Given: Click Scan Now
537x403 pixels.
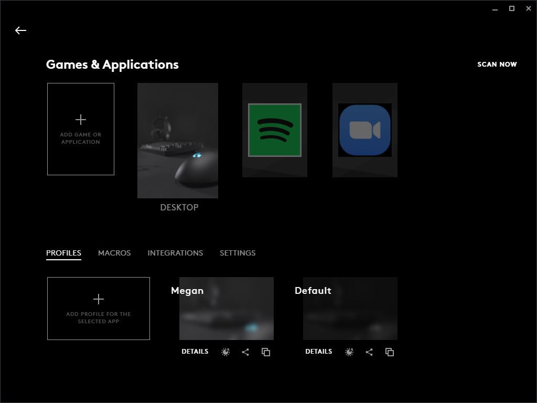Looking at the screenshot, I should pyautogui.click(x=497, y=65).
